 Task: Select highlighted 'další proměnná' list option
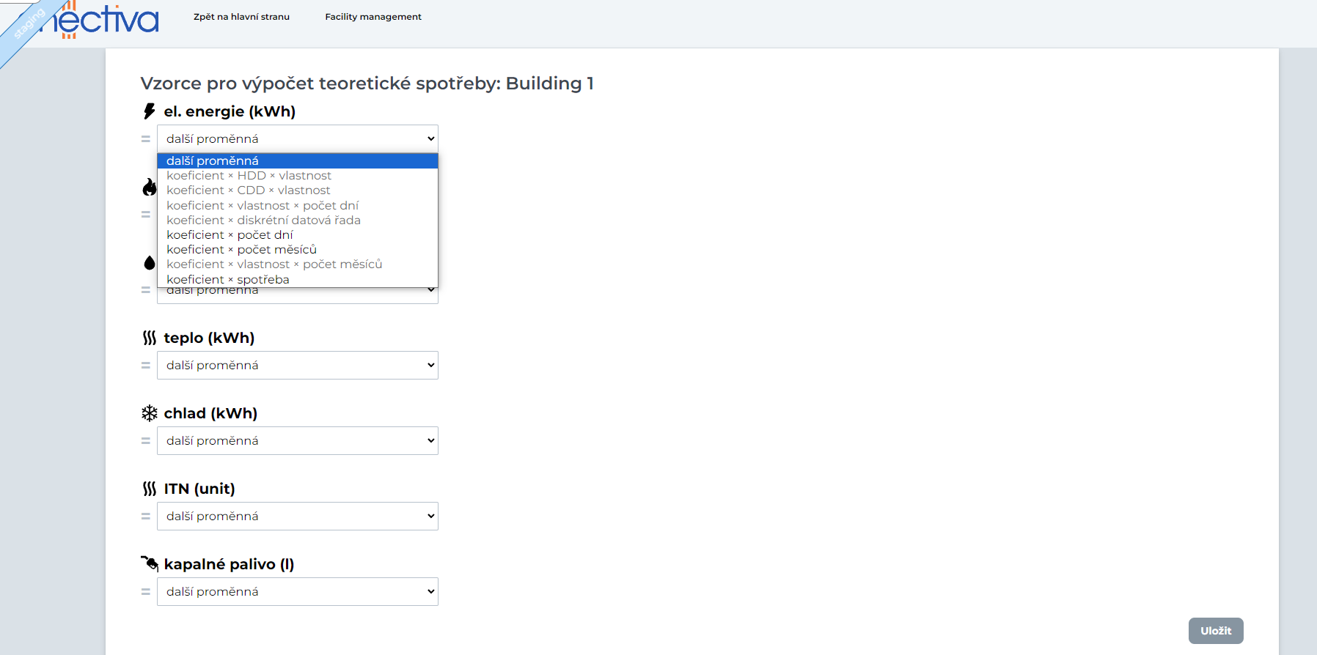pos(213,161)
